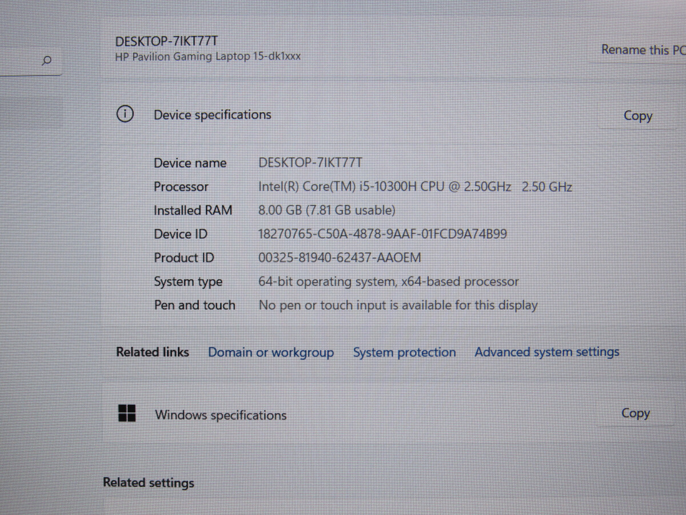Select HP Pavilion Gaming Laptop 15-dk1xxx text
Image resolution: width=686 pixels, height=515 pixels.
click(208, 57)
